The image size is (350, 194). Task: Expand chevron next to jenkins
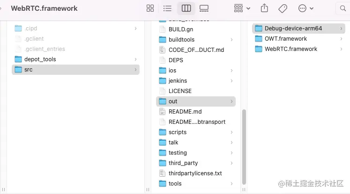(231, 80)
